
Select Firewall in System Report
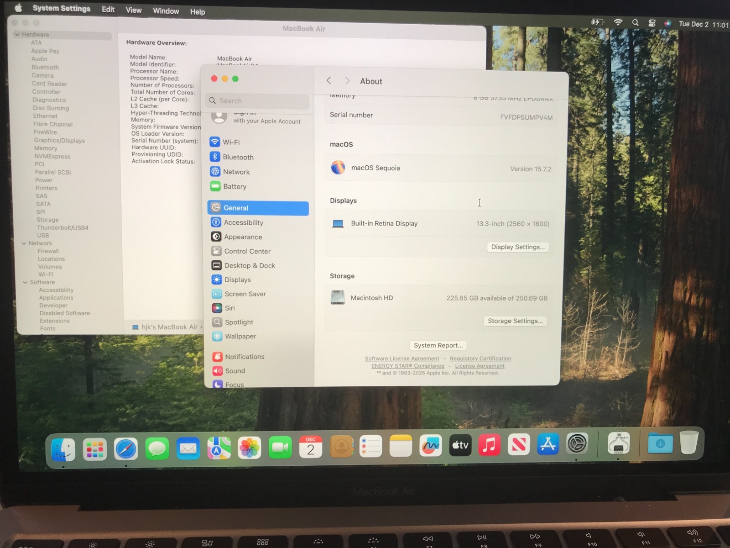[x=48, y=251]
